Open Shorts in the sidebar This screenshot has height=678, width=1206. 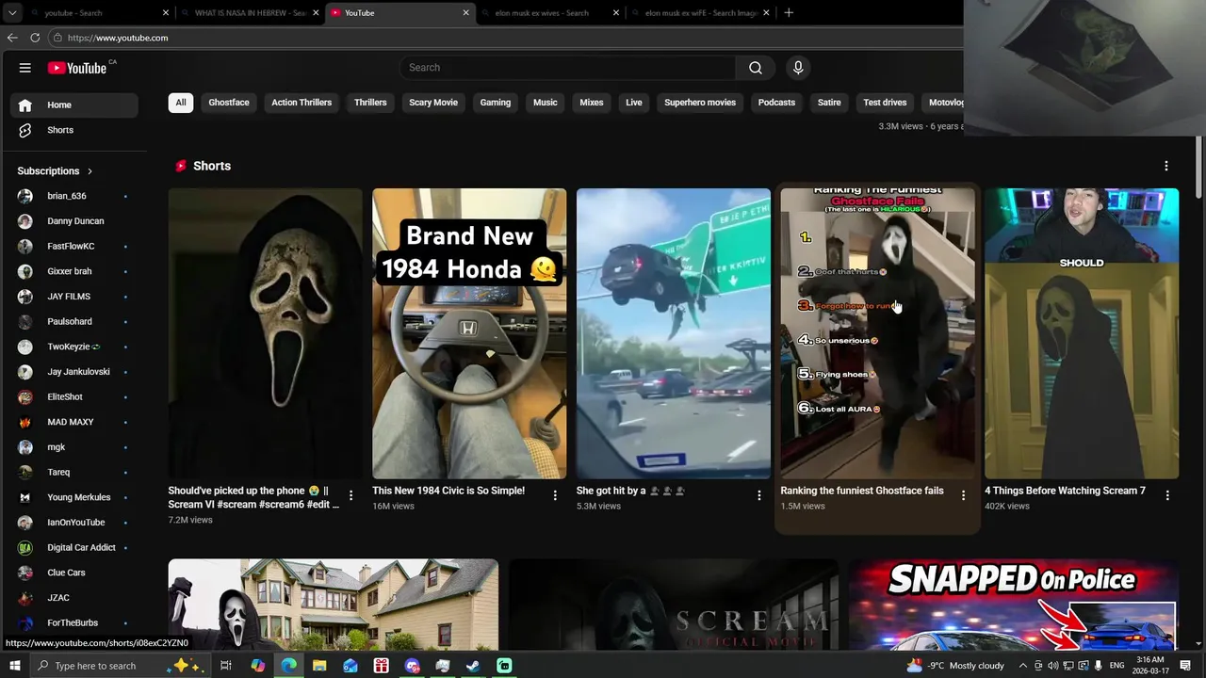click(x=74, y=130)
